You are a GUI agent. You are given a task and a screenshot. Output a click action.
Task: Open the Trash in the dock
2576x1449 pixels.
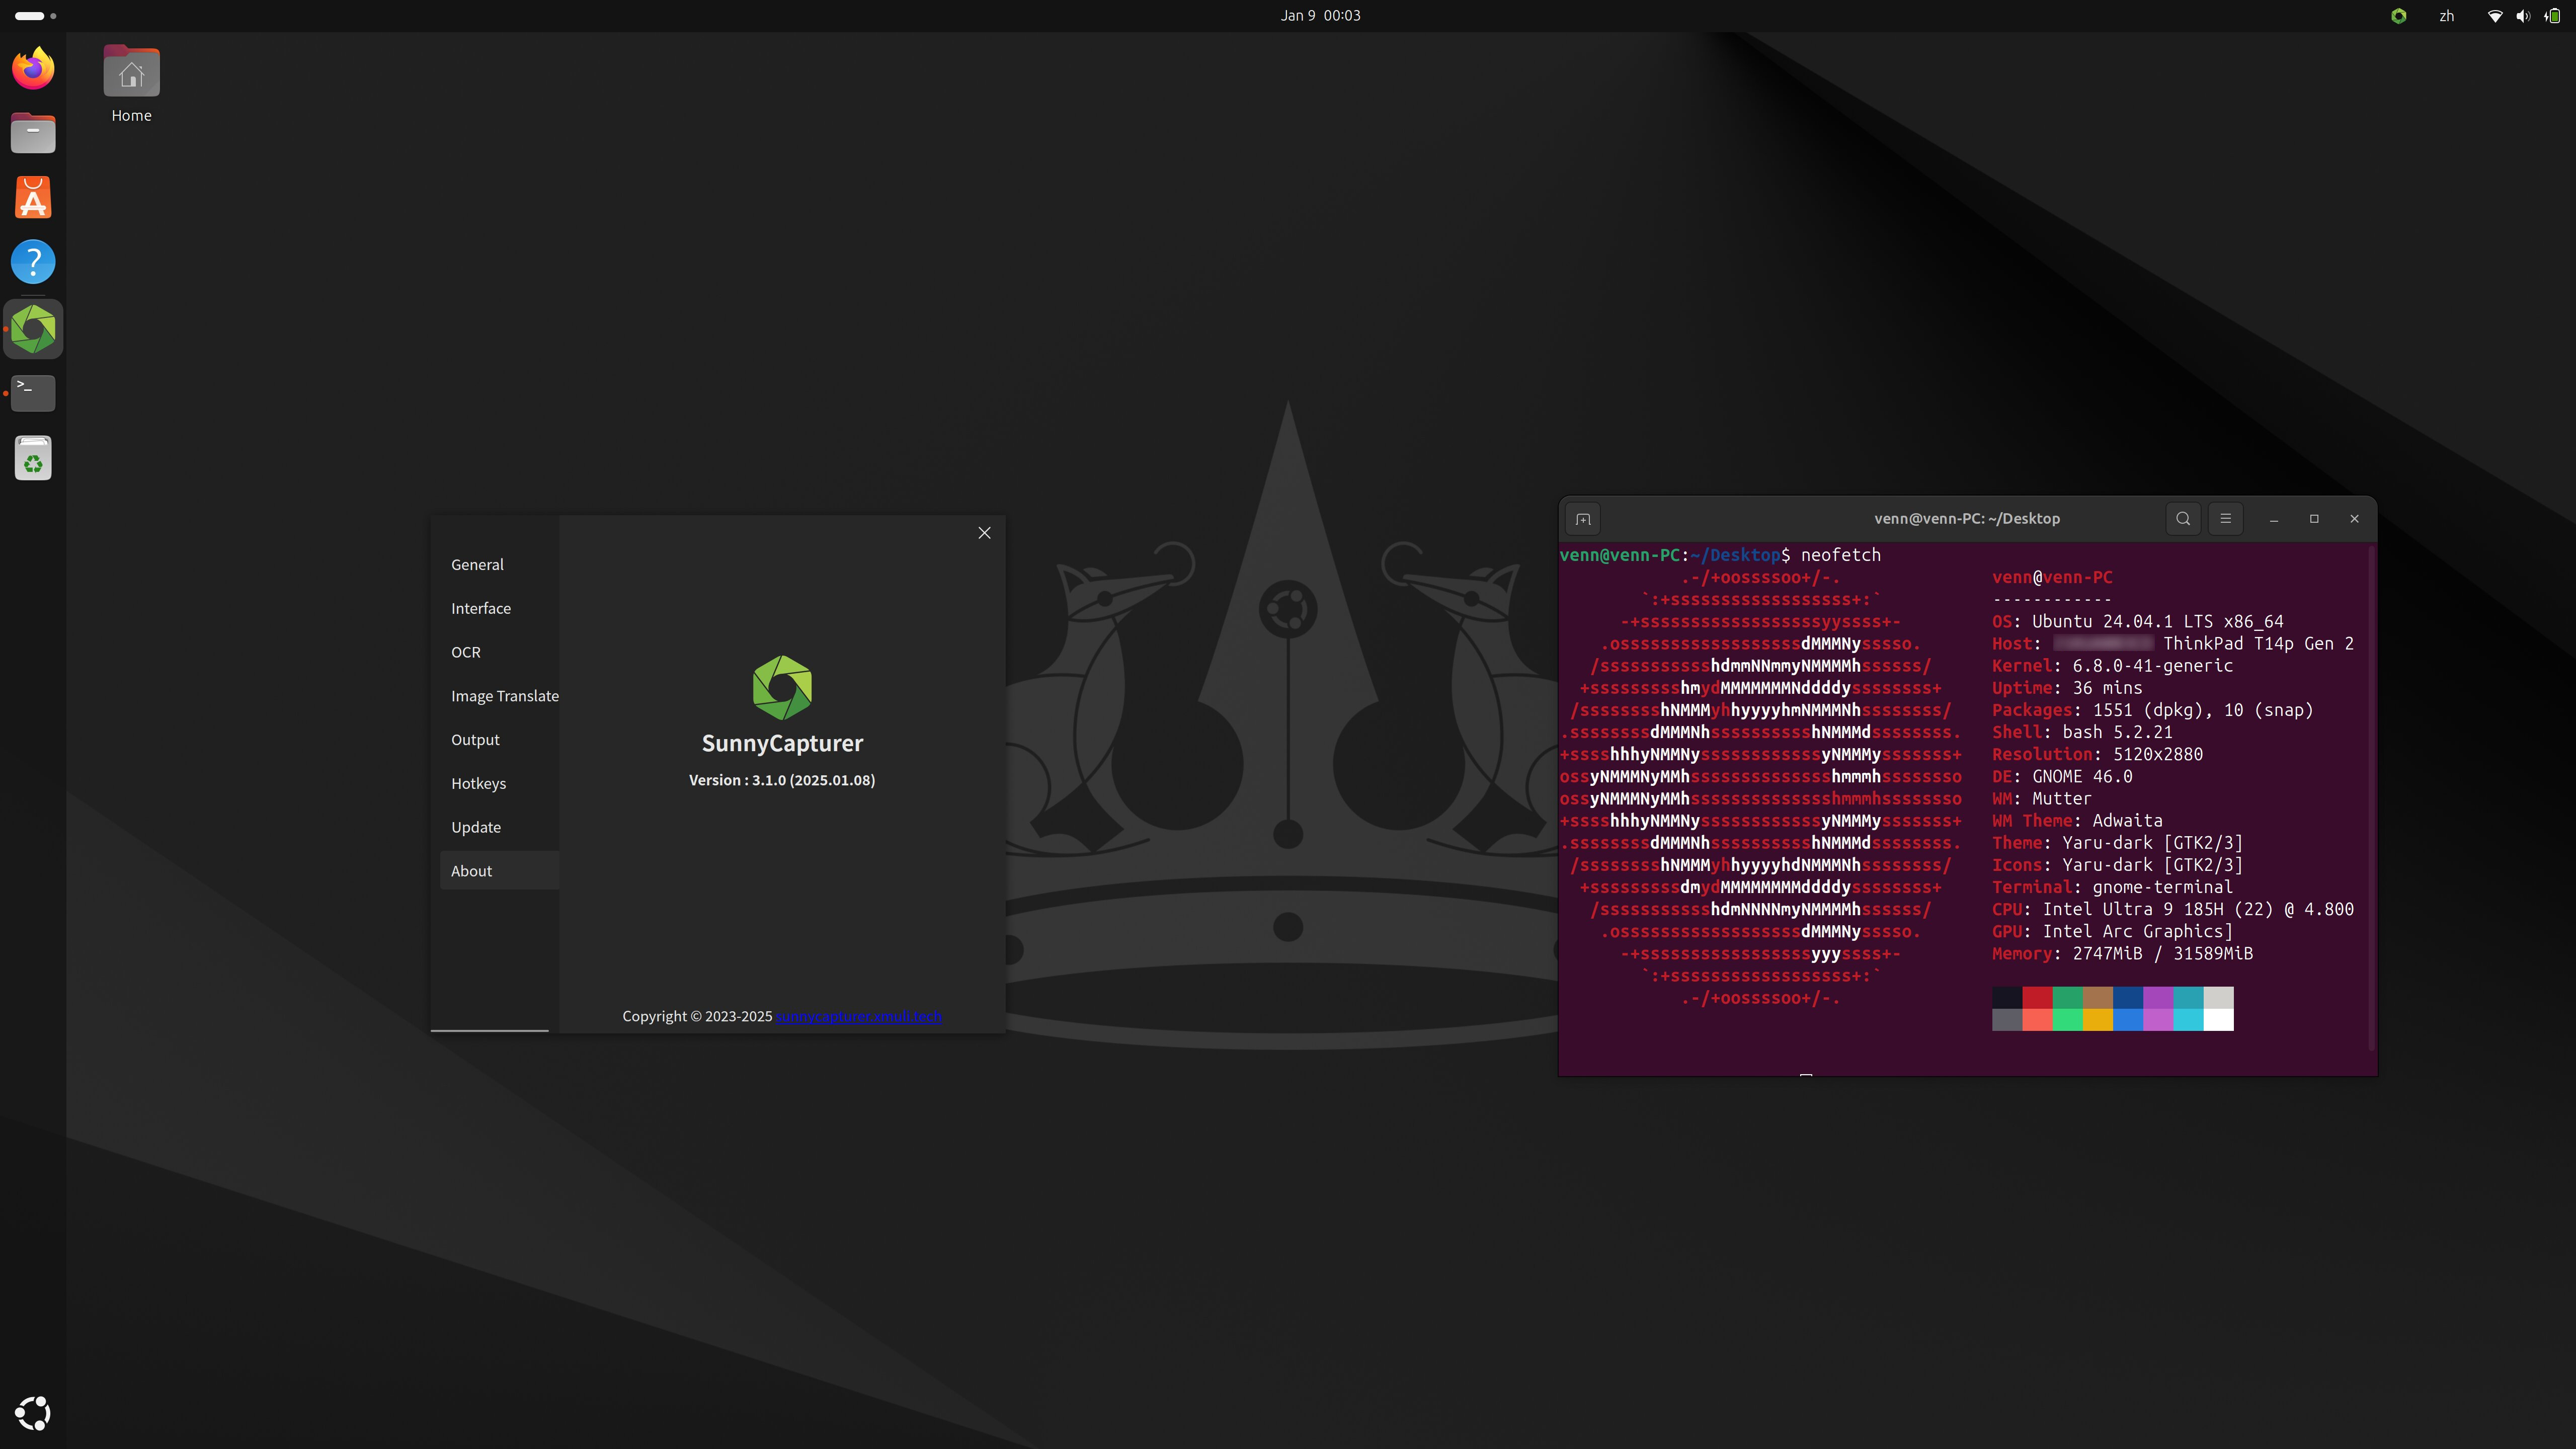click(33, 459)
